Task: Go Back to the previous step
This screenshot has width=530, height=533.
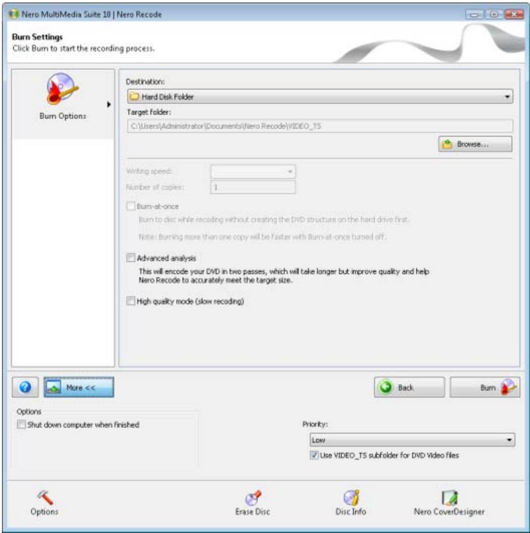Action: pyautogui.click(x=409, y=387)
